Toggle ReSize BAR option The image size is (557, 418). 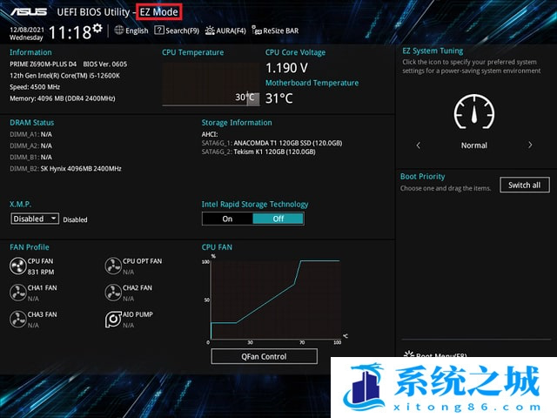click(x=275, y=30)
